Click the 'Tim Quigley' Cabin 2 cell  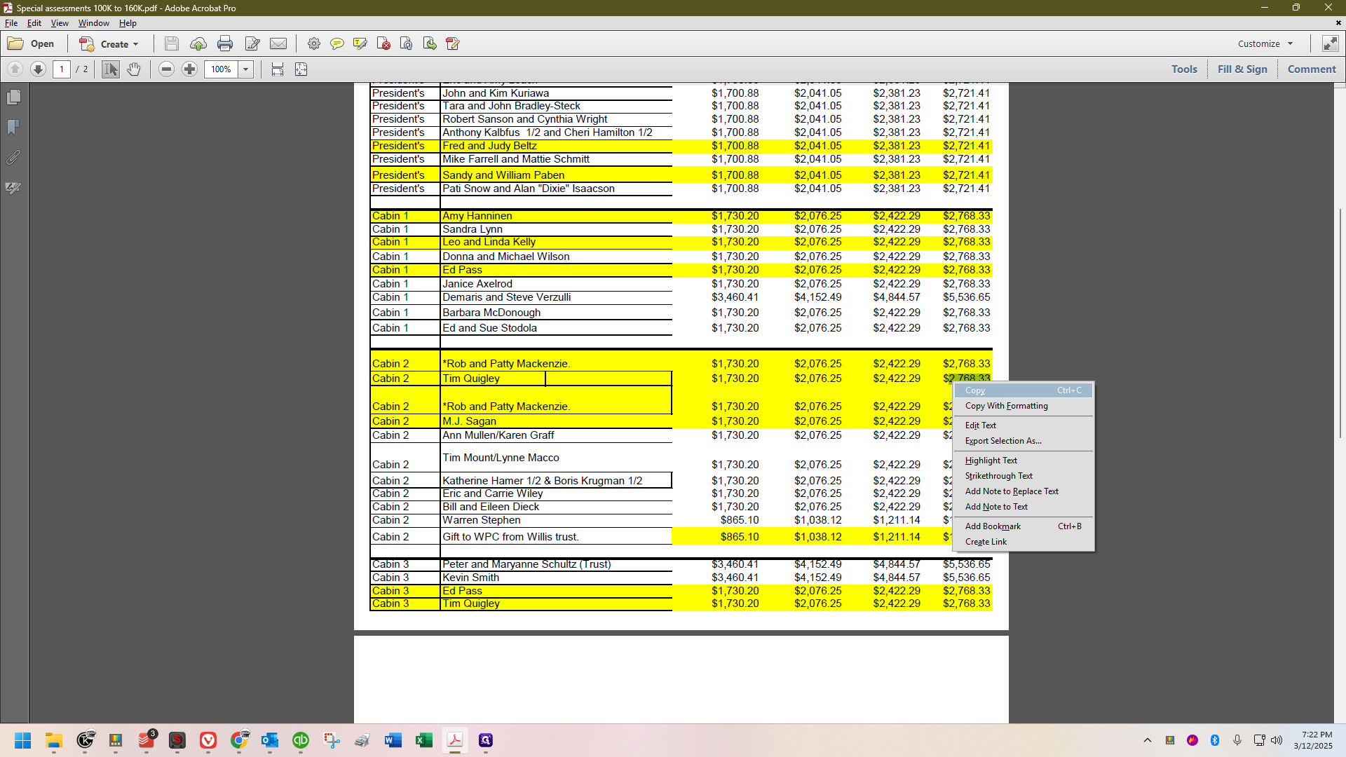471,378
